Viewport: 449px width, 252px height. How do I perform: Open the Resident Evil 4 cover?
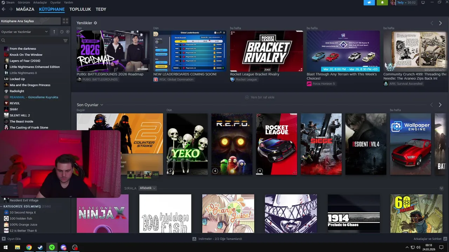pos(366,144)
